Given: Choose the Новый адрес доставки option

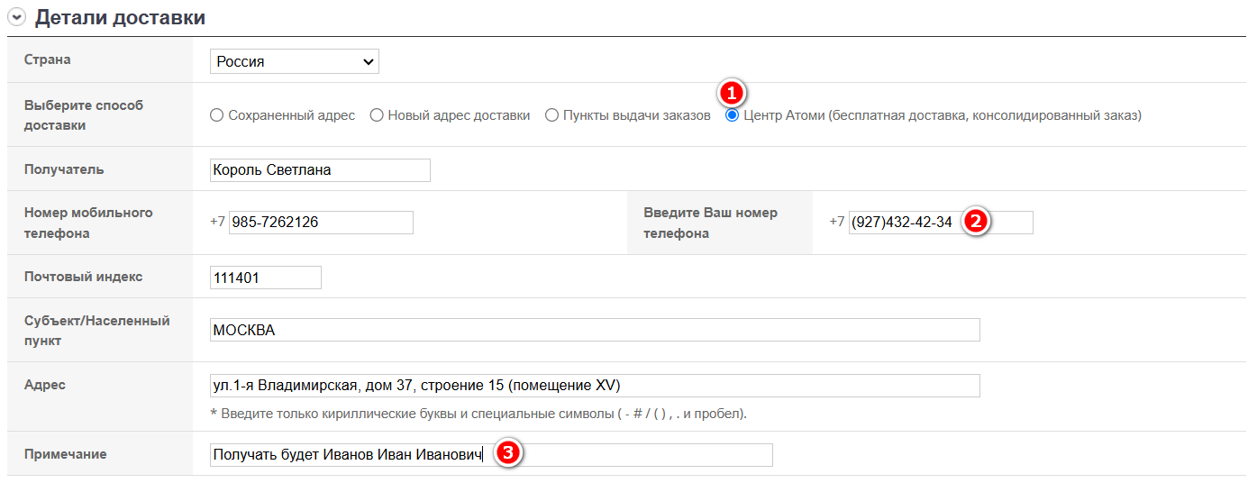Looking at the screenshot, I should [x=377, y=115].
